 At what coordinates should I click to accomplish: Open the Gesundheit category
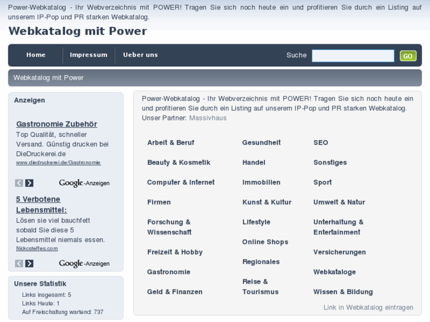pos(261,143)
